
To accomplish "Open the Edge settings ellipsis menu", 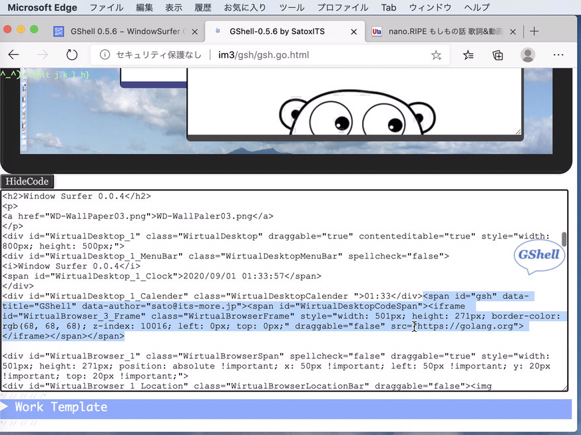I will pos(558,55).
